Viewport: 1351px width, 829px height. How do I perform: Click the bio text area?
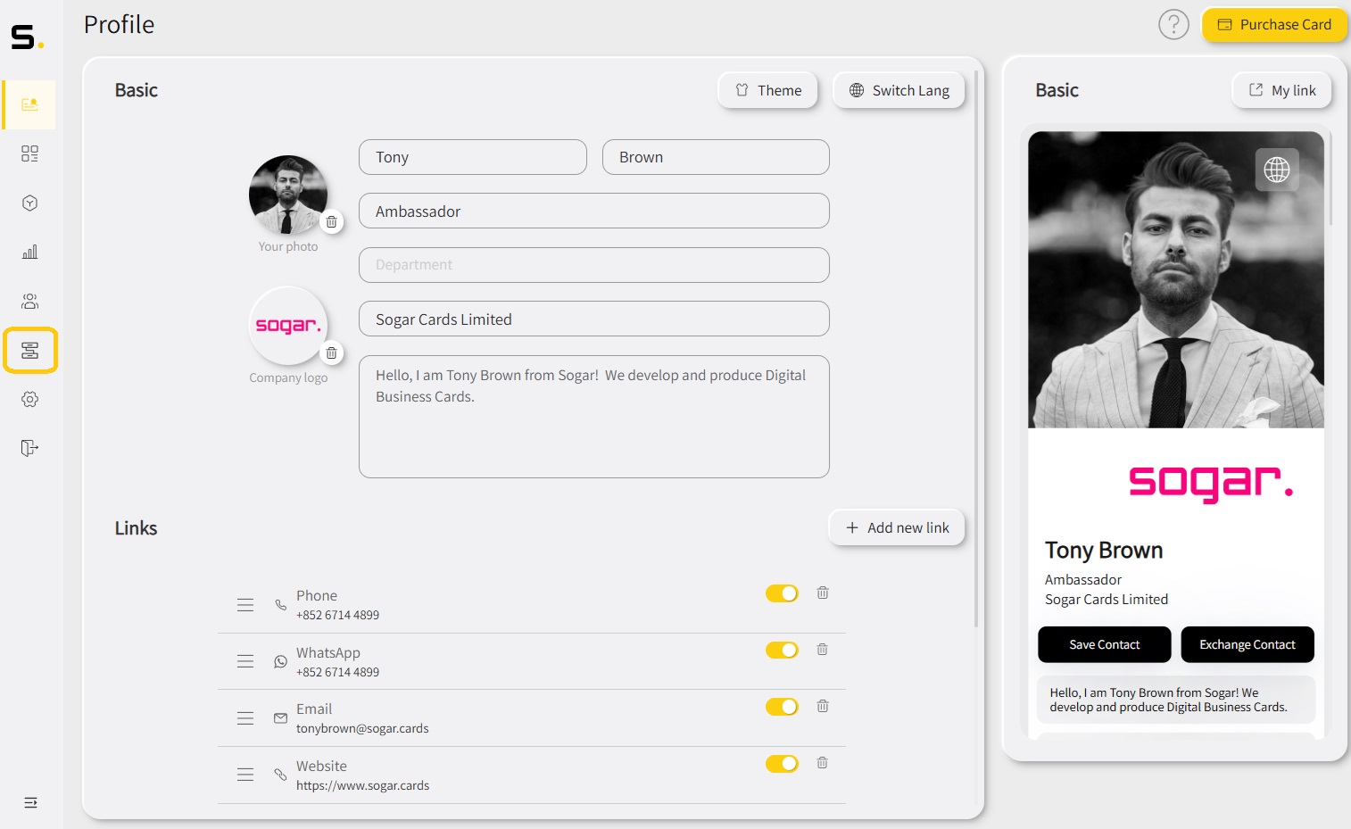(x=594, y=417)
